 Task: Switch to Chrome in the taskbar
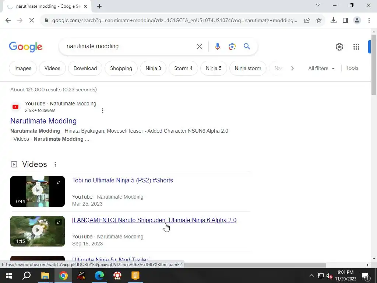coord(63,276)
